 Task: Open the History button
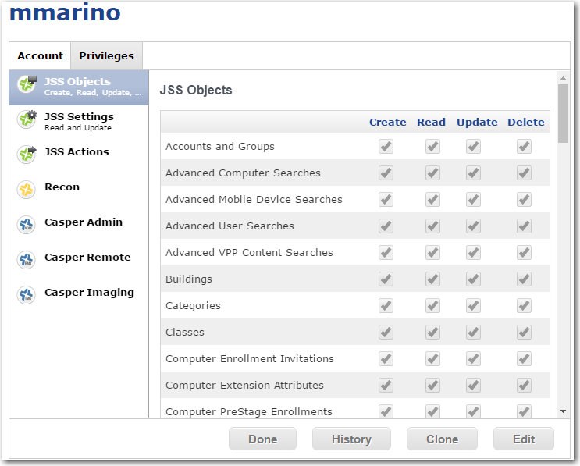(x=351, y=439)
